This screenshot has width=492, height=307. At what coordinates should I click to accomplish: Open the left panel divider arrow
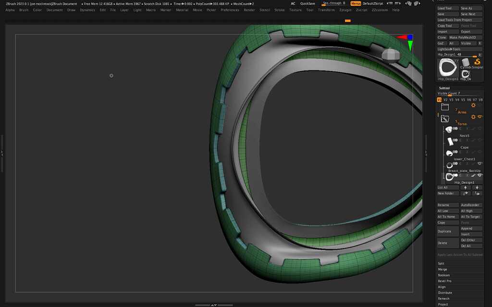click(1, 153)
